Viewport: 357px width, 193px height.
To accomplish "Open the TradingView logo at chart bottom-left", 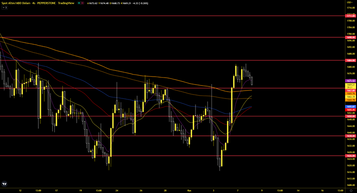I will [4, 184].
